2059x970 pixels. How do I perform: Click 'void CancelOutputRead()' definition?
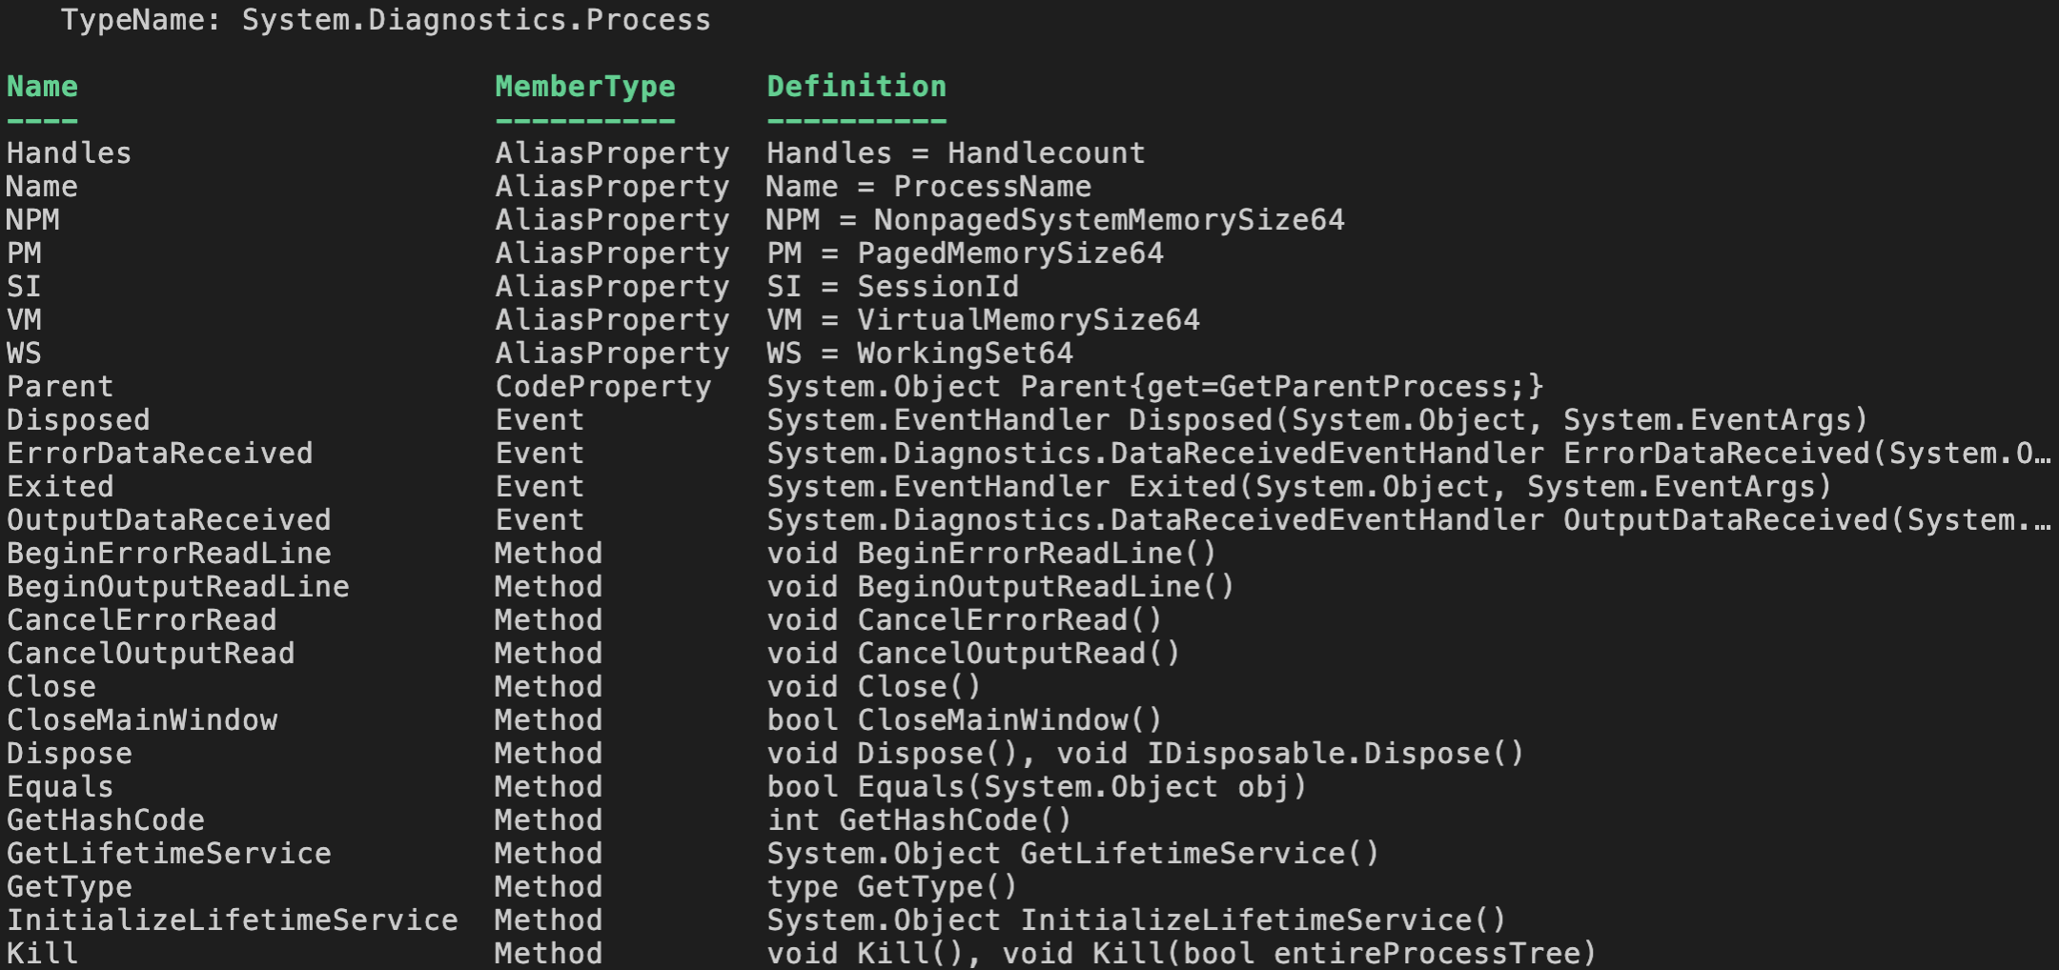point(974,654)
